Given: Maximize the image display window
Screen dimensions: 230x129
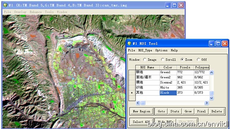Looking at the screenshot, I should click(175, 5).
